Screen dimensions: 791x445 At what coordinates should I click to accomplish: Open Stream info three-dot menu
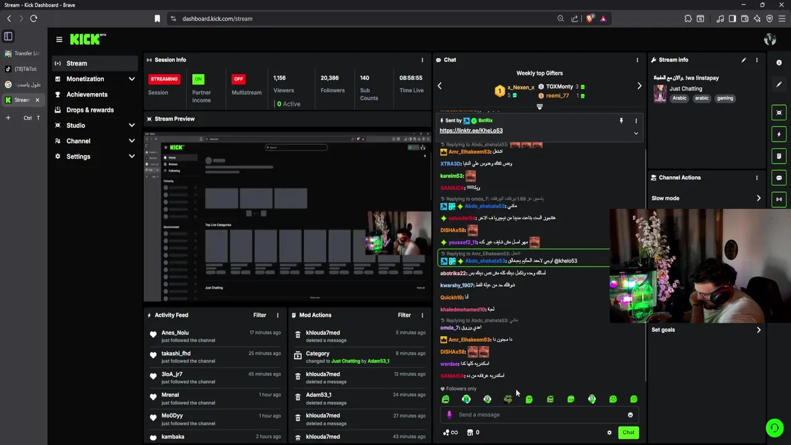tap(756, 60)
